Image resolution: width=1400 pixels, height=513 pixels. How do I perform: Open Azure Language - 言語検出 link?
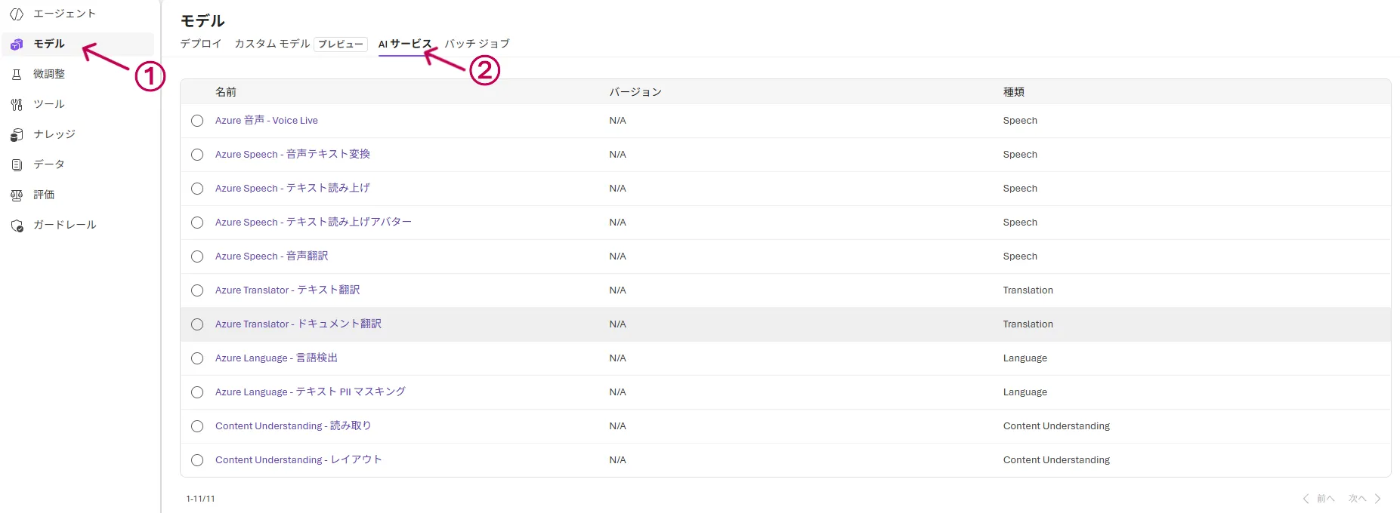277,358
